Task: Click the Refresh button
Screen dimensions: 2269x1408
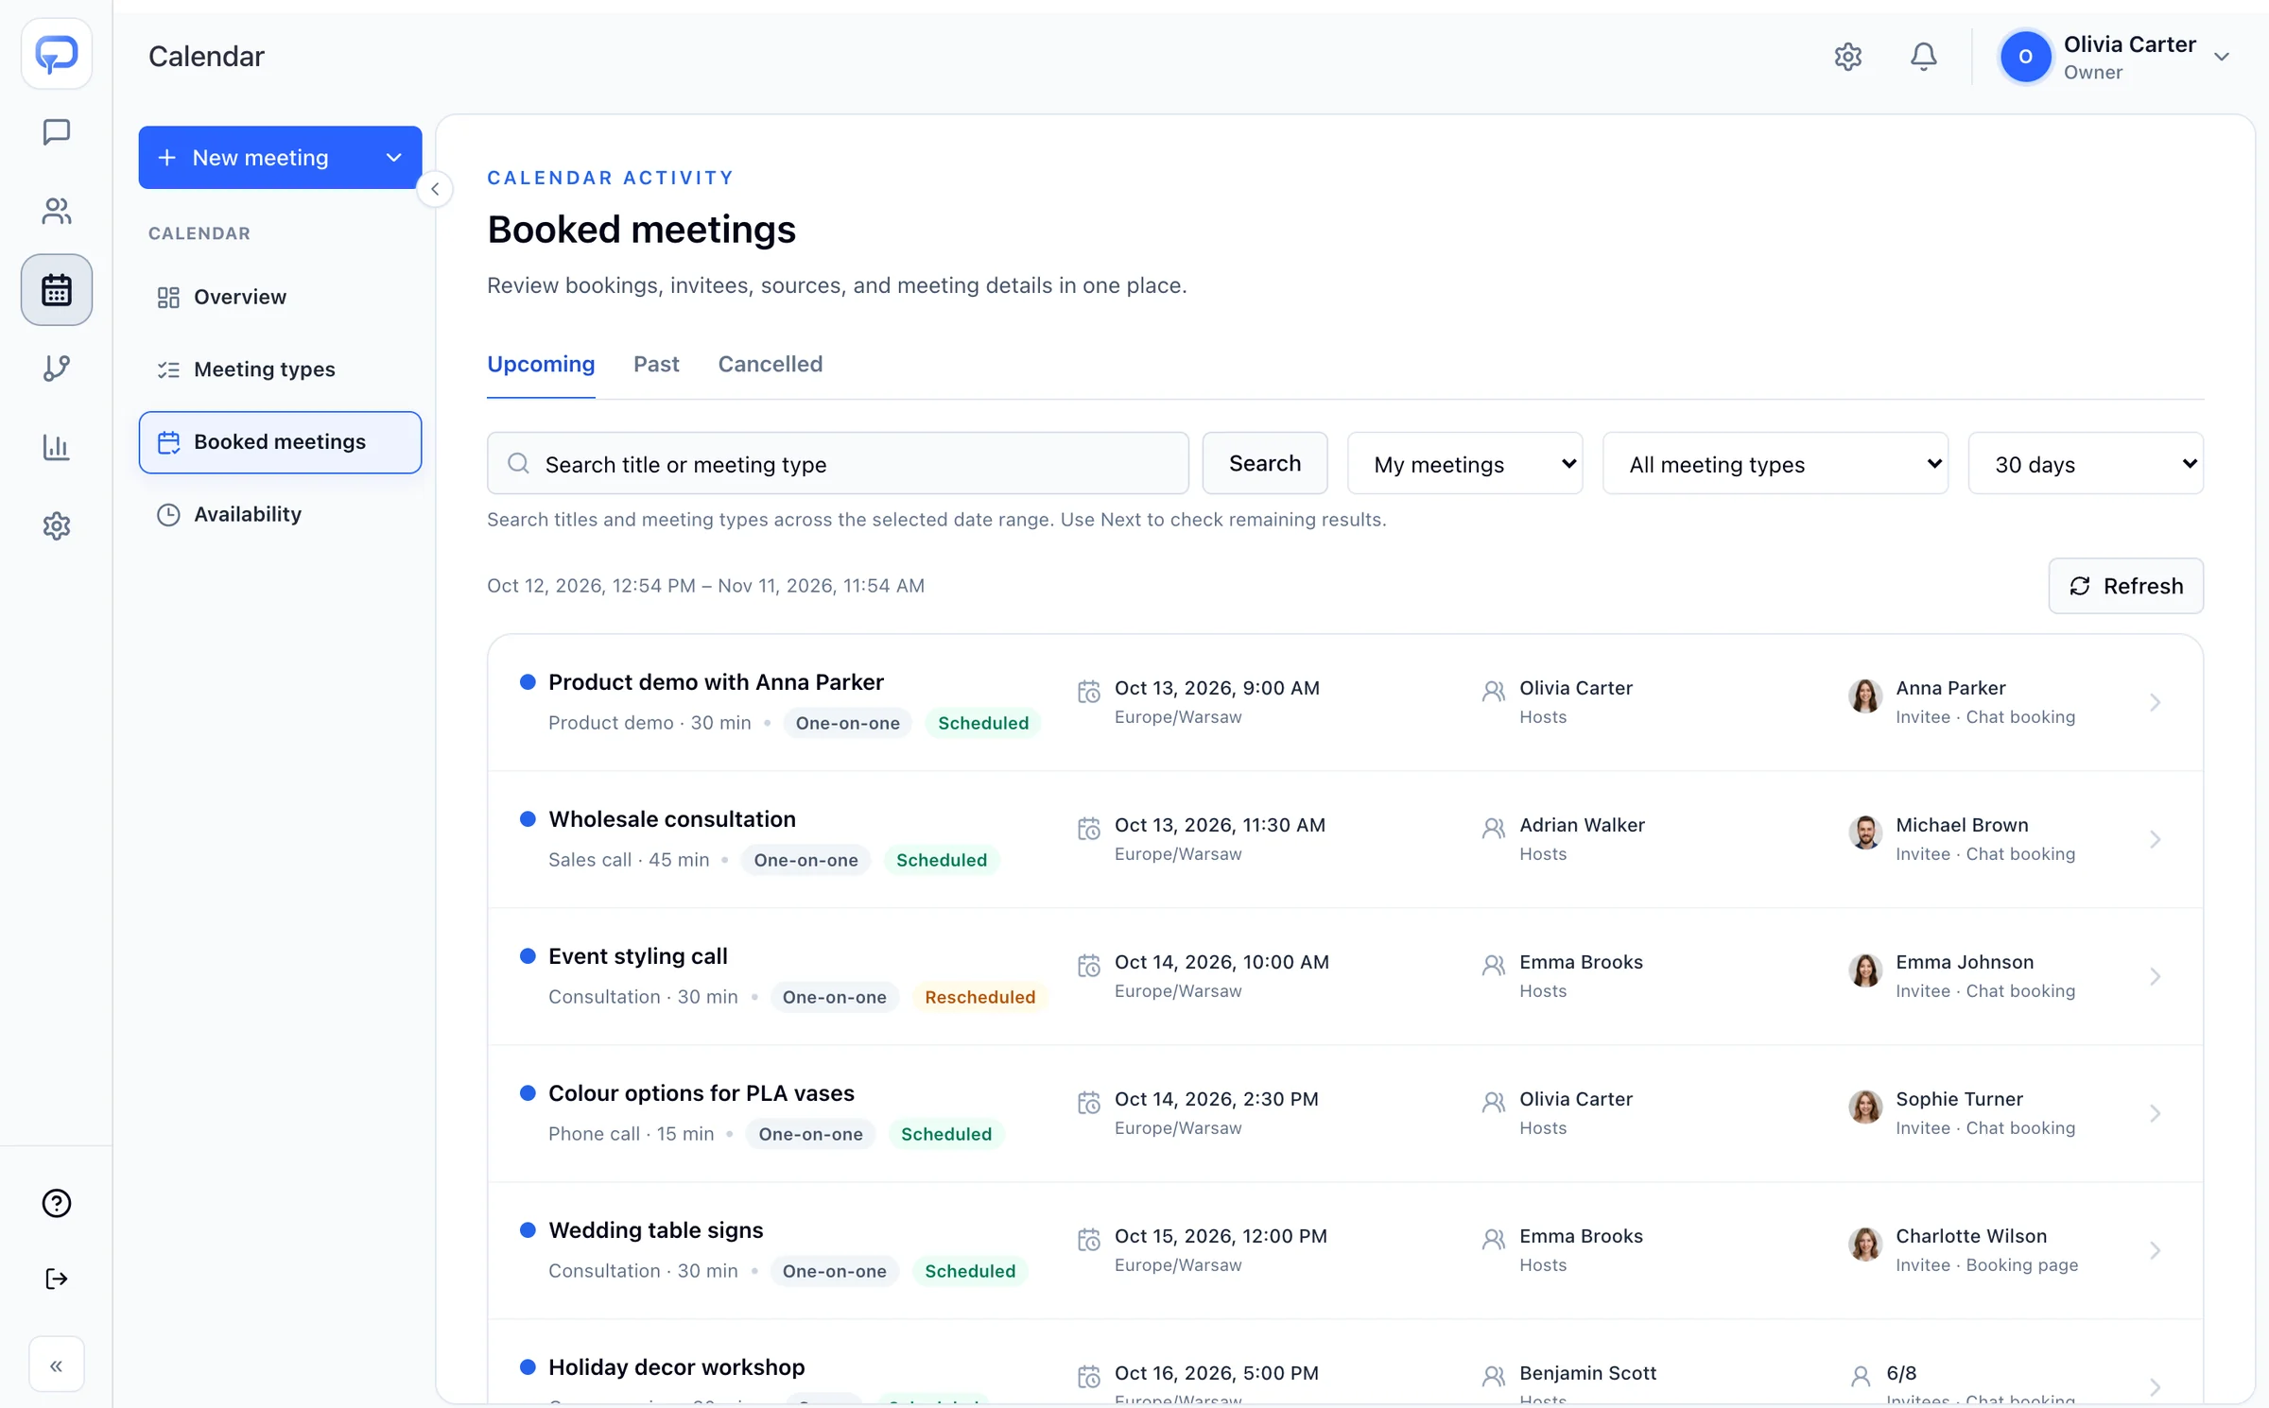Action: 2125,586
